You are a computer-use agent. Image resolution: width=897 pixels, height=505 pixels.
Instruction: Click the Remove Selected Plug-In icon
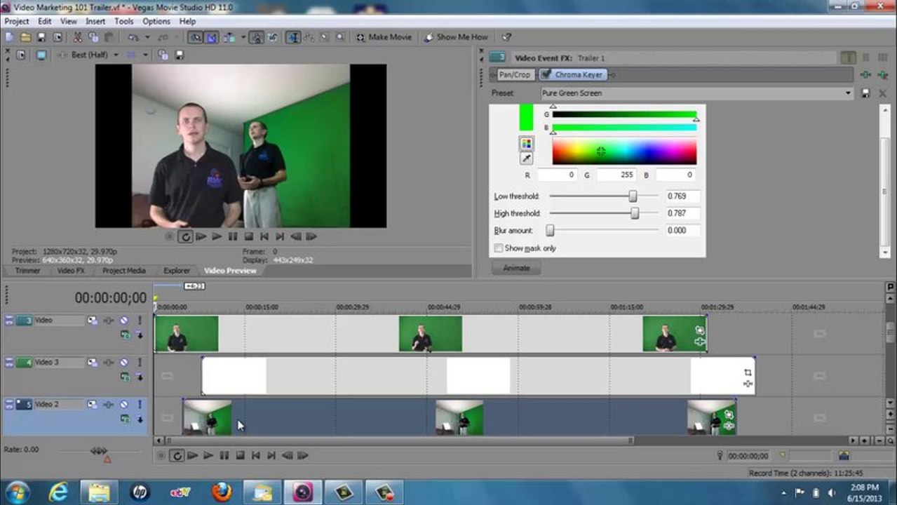pyautogui.click(x=882, y=75)
